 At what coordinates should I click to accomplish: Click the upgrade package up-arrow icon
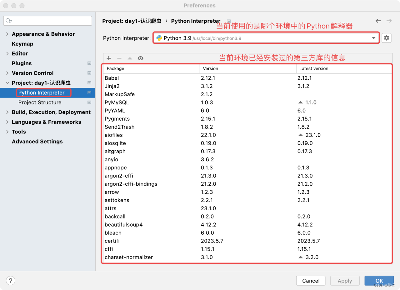pos(130,58)
